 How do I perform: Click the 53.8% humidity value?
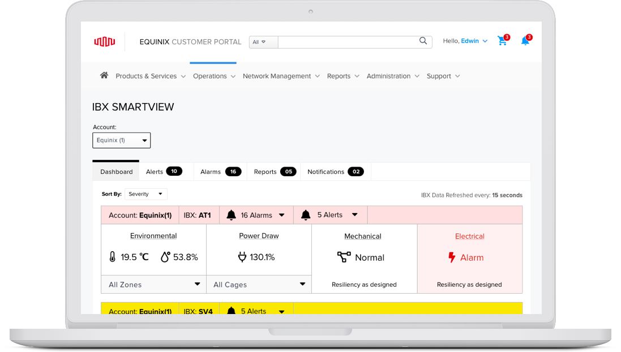pos(185,257)
